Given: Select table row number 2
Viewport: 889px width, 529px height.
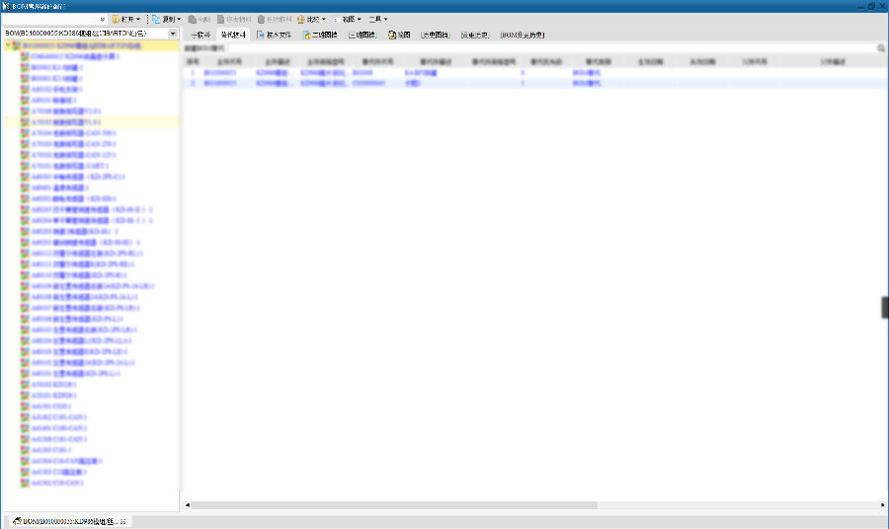Looking at the screenshot, I should click(x=535, y=83).
